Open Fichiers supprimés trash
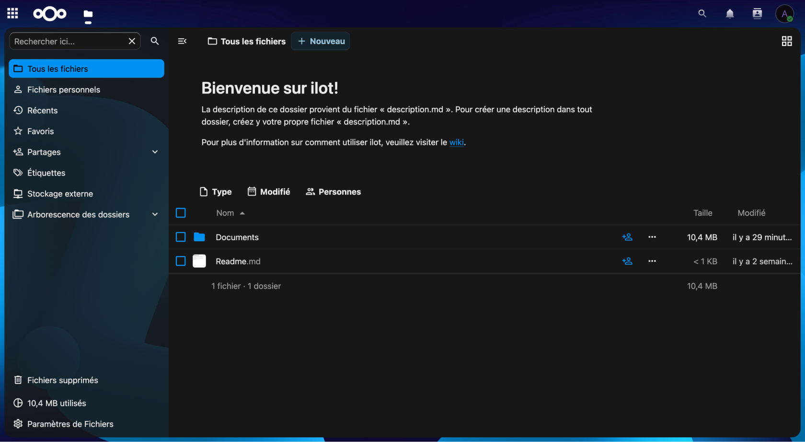The height and width of the screenshot is (442, 805). 87,380
